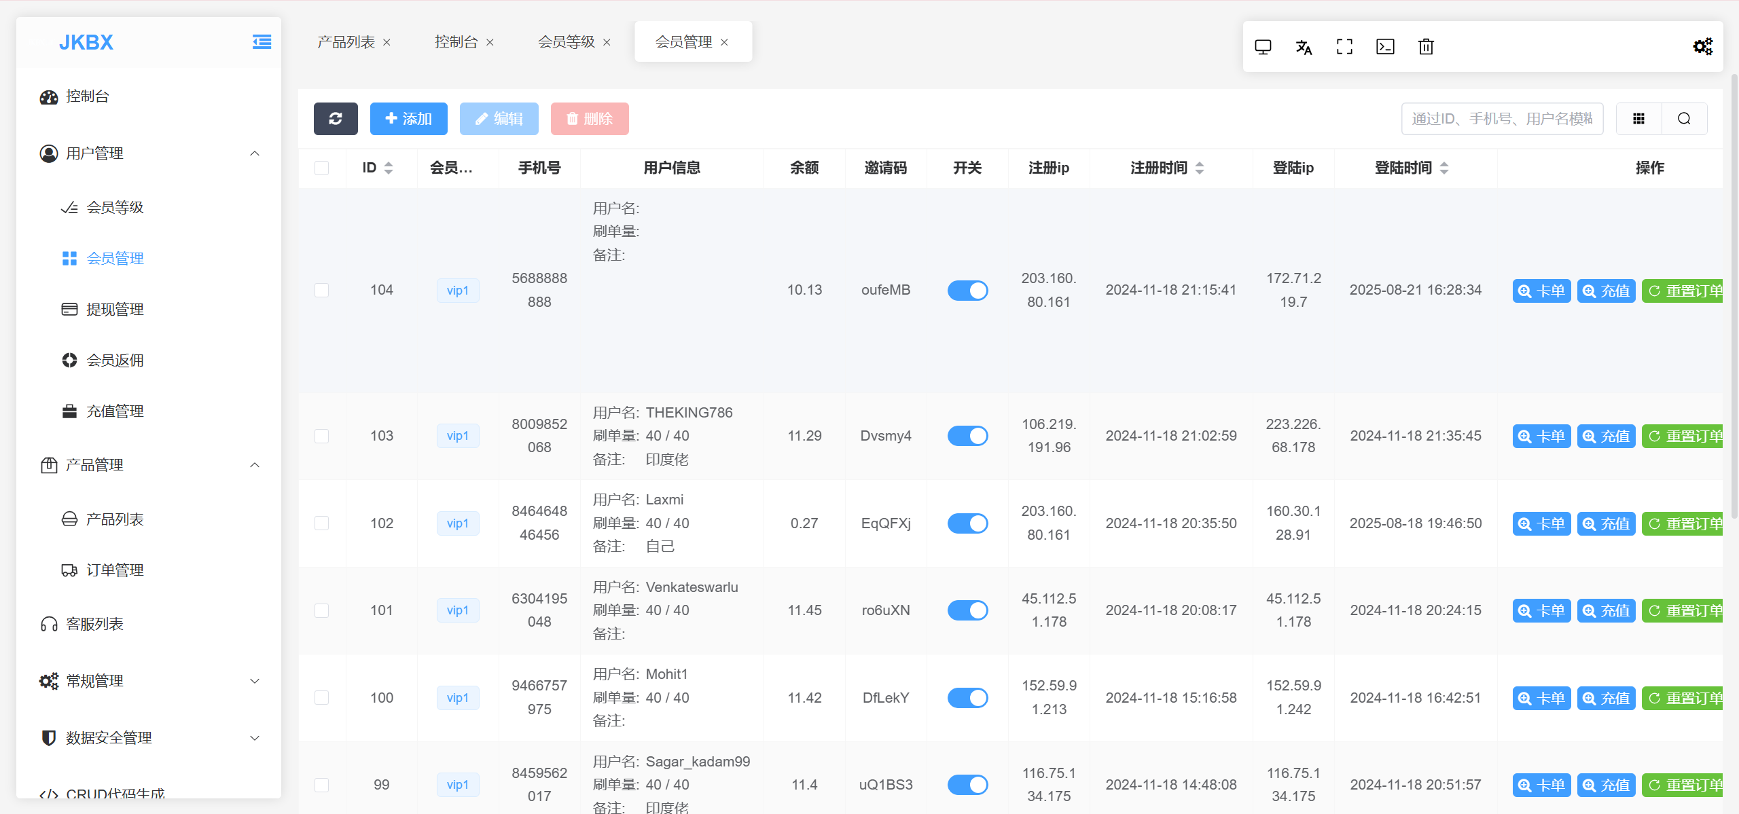Screen dimensions: 1739x814
Task: Click the magnifier search icon button
Action: (1684, 119)
